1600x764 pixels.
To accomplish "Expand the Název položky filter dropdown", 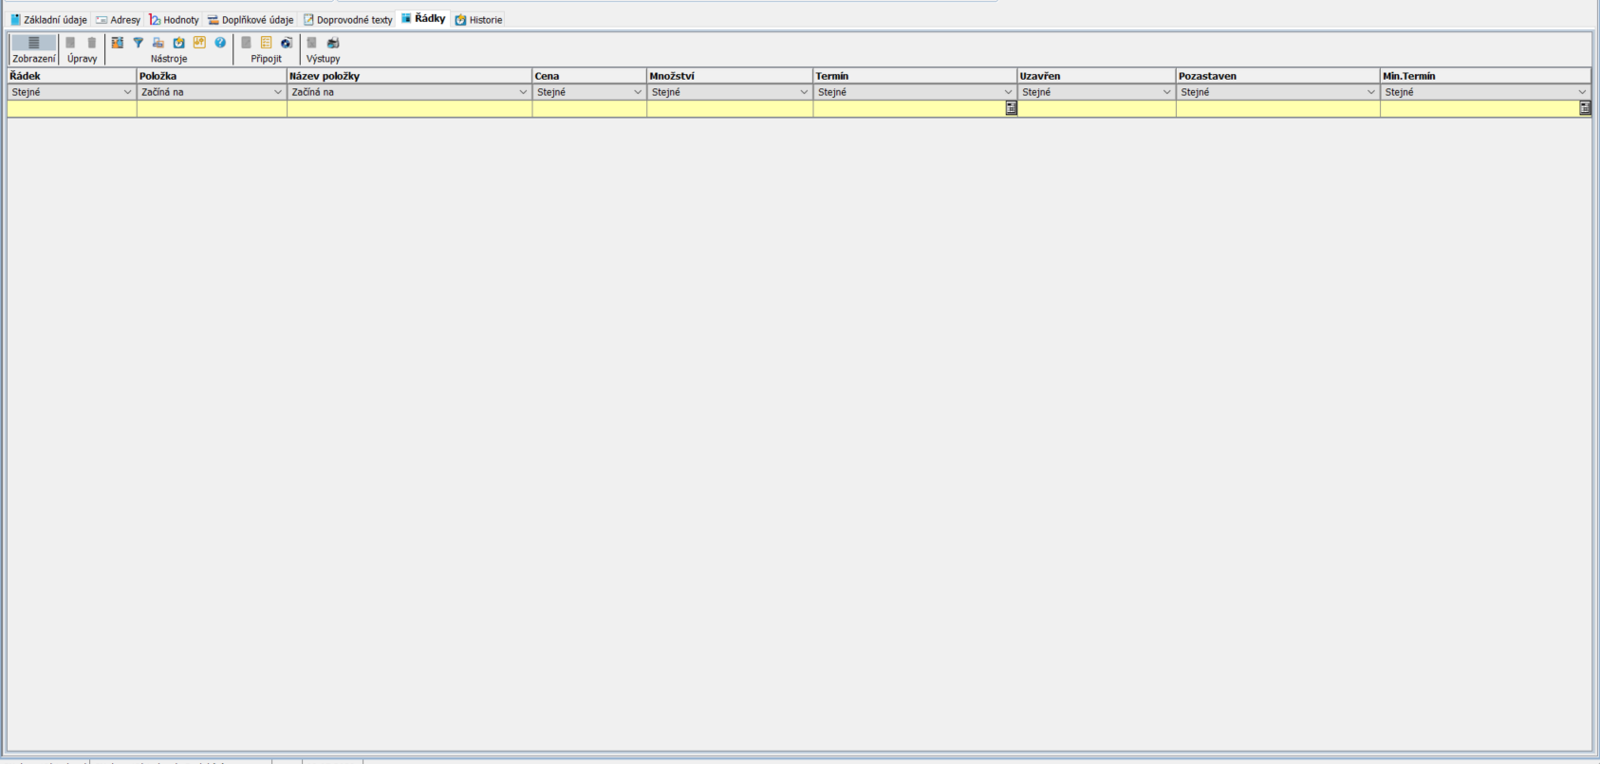I will point(522,92).
